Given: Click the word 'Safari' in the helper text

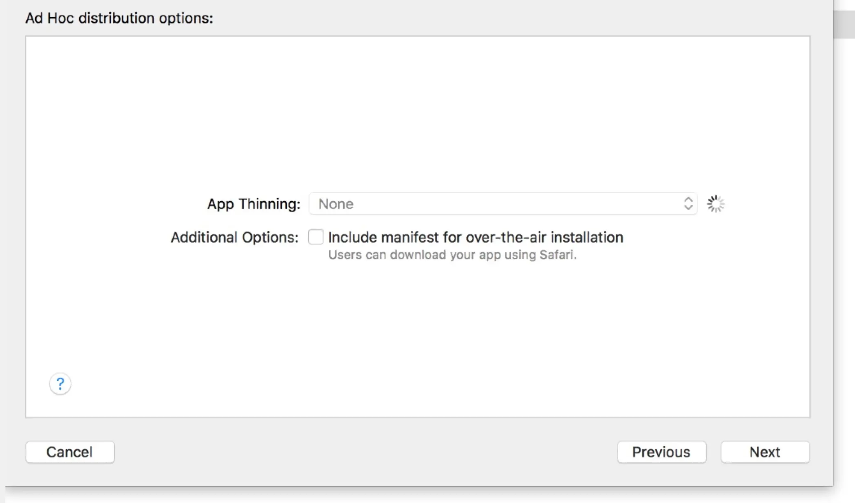Looking at the screenshot, I should pos(556,255).
